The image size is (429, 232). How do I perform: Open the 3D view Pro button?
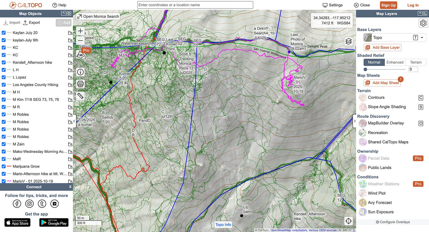pyautogui.click(x=81, y=54)
